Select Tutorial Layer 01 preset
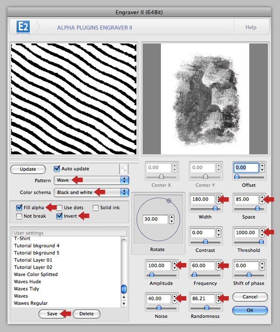 [67, 260]
